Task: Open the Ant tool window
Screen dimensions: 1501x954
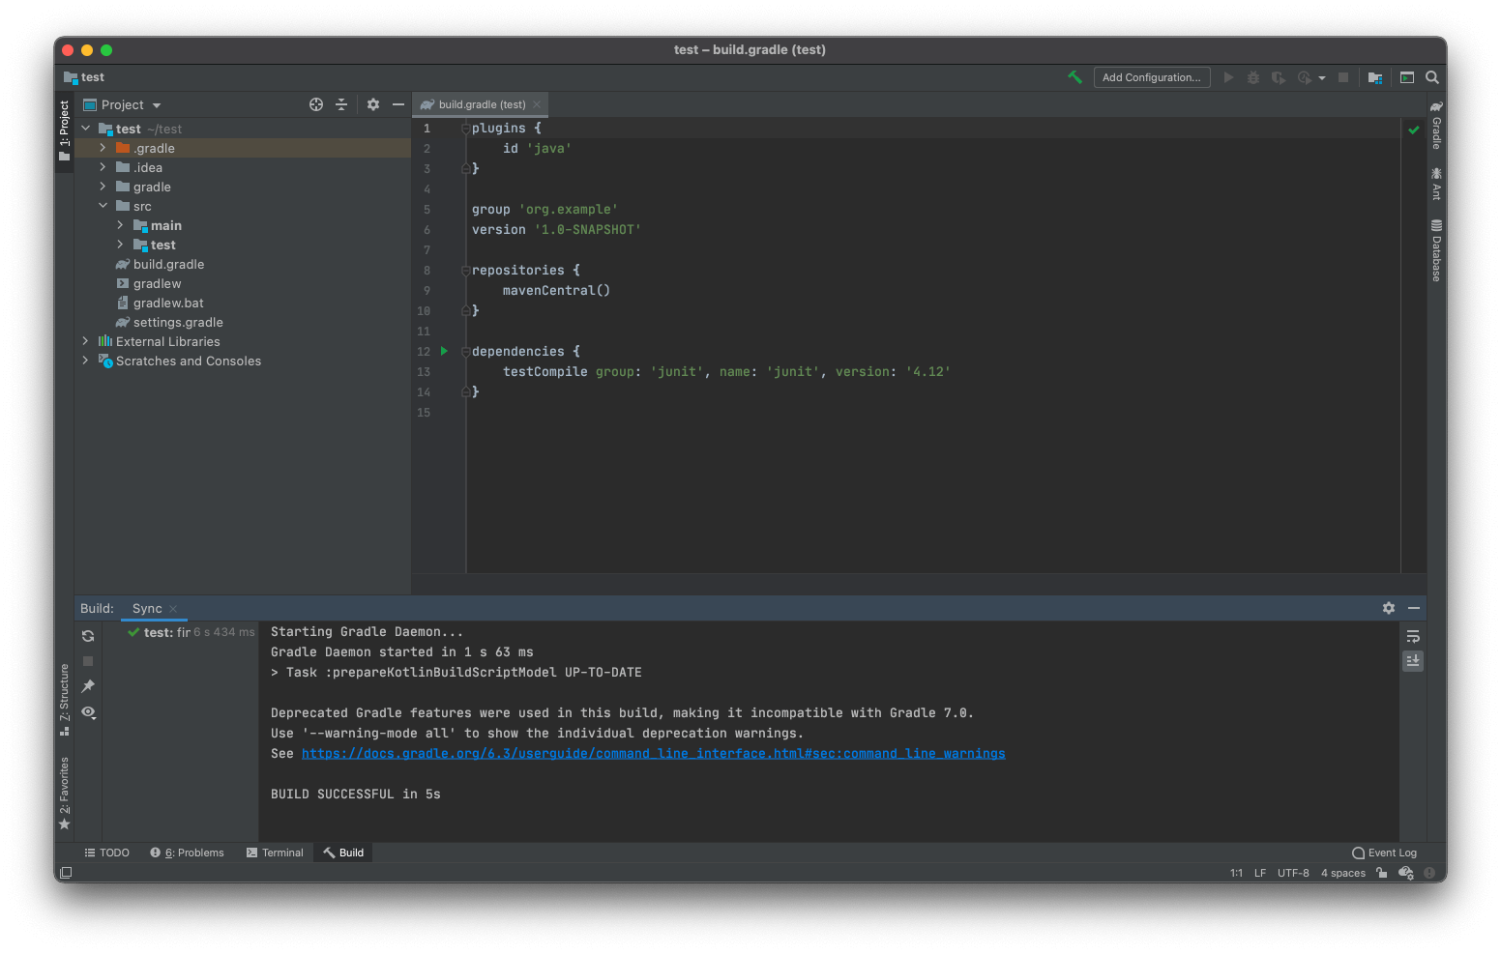Action: [x=1435, y=186]
